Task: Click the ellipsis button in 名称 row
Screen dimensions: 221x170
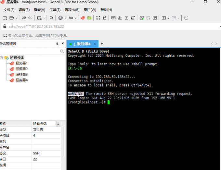Action: click(x=58, y=124)
